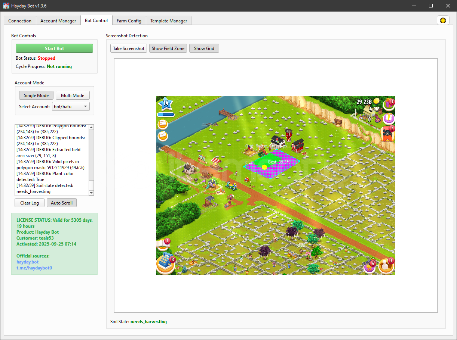Click the Bot Status 'Stopped' text
457x340 pixels.
46,58
